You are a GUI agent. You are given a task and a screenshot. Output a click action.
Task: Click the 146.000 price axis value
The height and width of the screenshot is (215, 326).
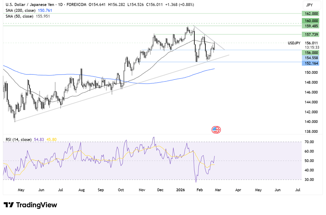coord(311,92)
